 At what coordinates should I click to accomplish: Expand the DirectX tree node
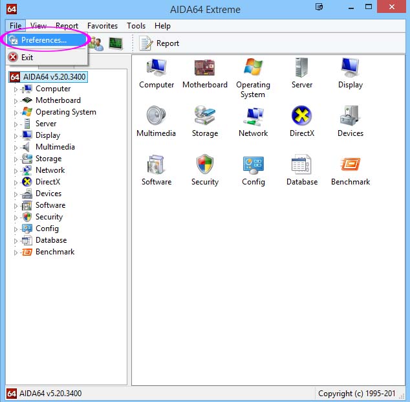coord(16,183)
